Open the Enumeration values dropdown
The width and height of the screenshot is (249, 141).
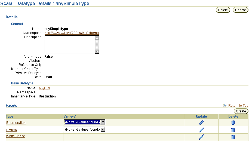click(x=84, y=122)
